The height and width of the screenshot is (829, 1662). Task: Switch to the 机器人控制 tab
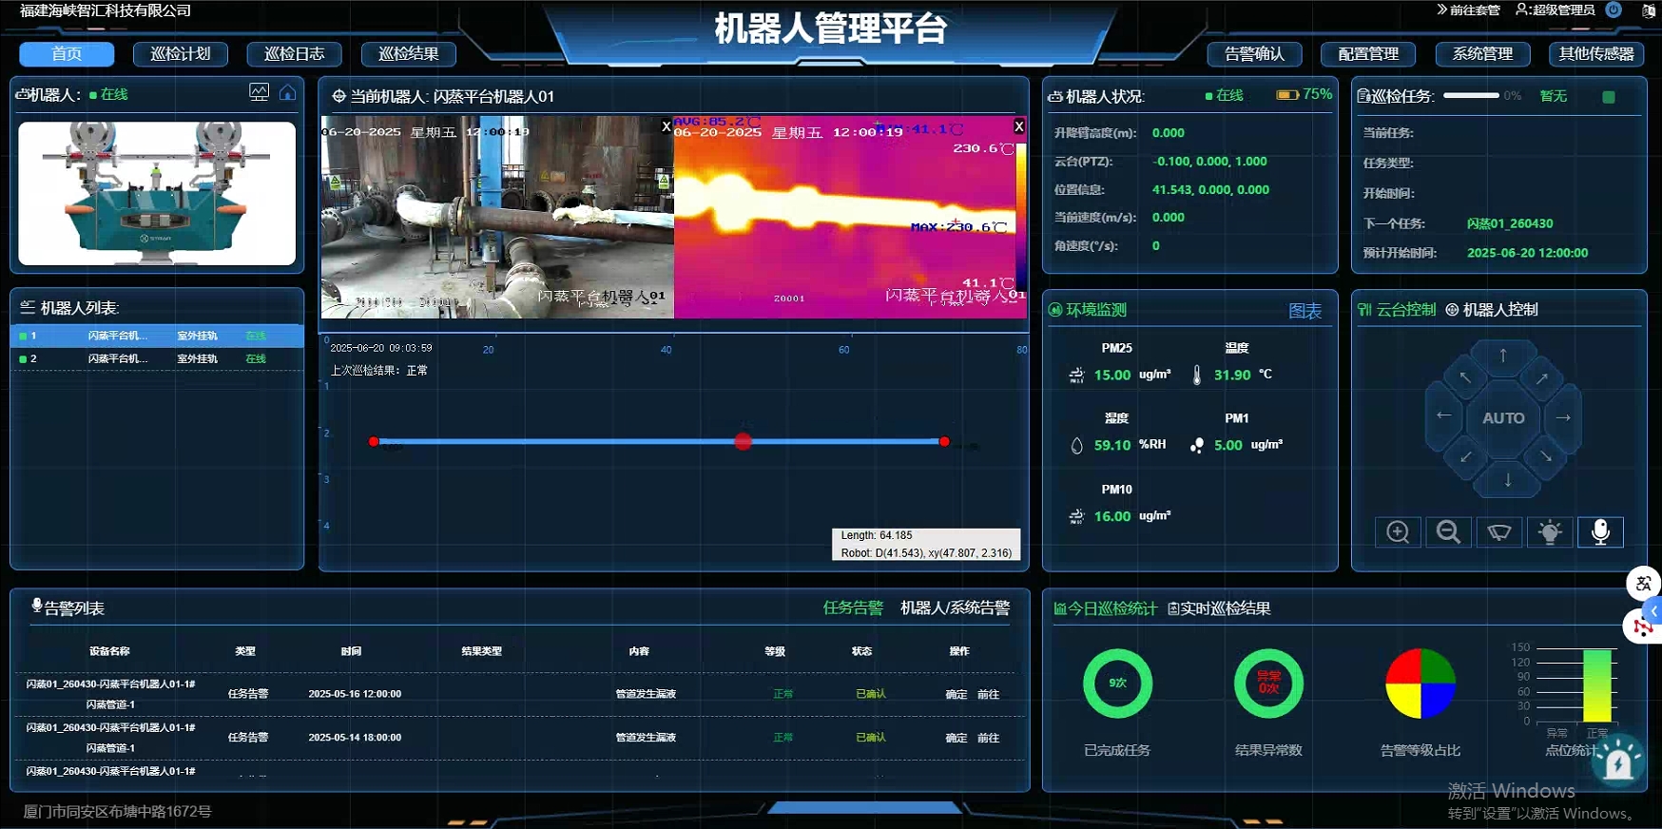pos(1492,310)
